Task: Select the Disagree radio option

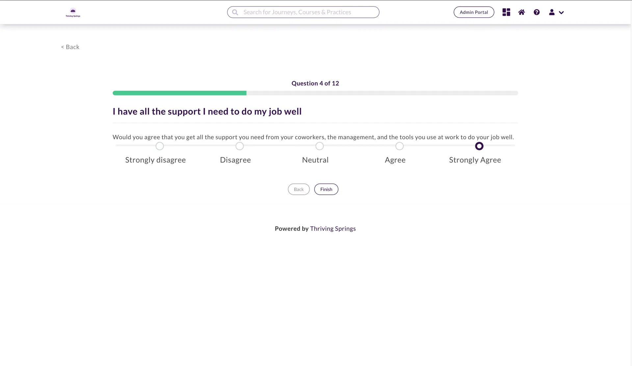Action: 240,146
